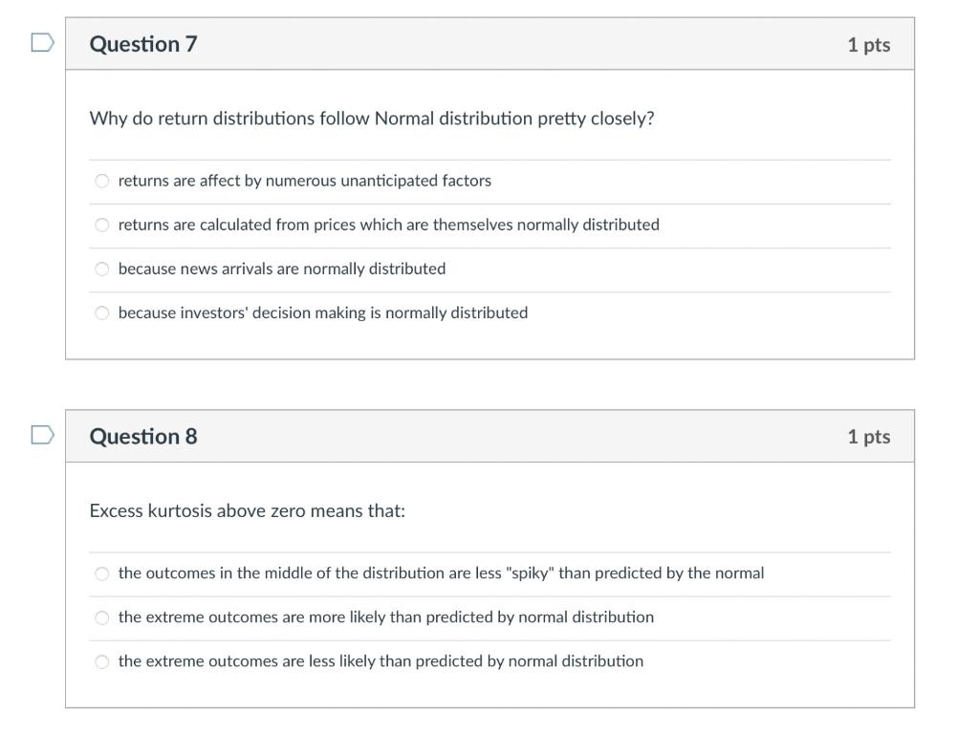Click inside the Question 8 answer area

click(489, 616)
